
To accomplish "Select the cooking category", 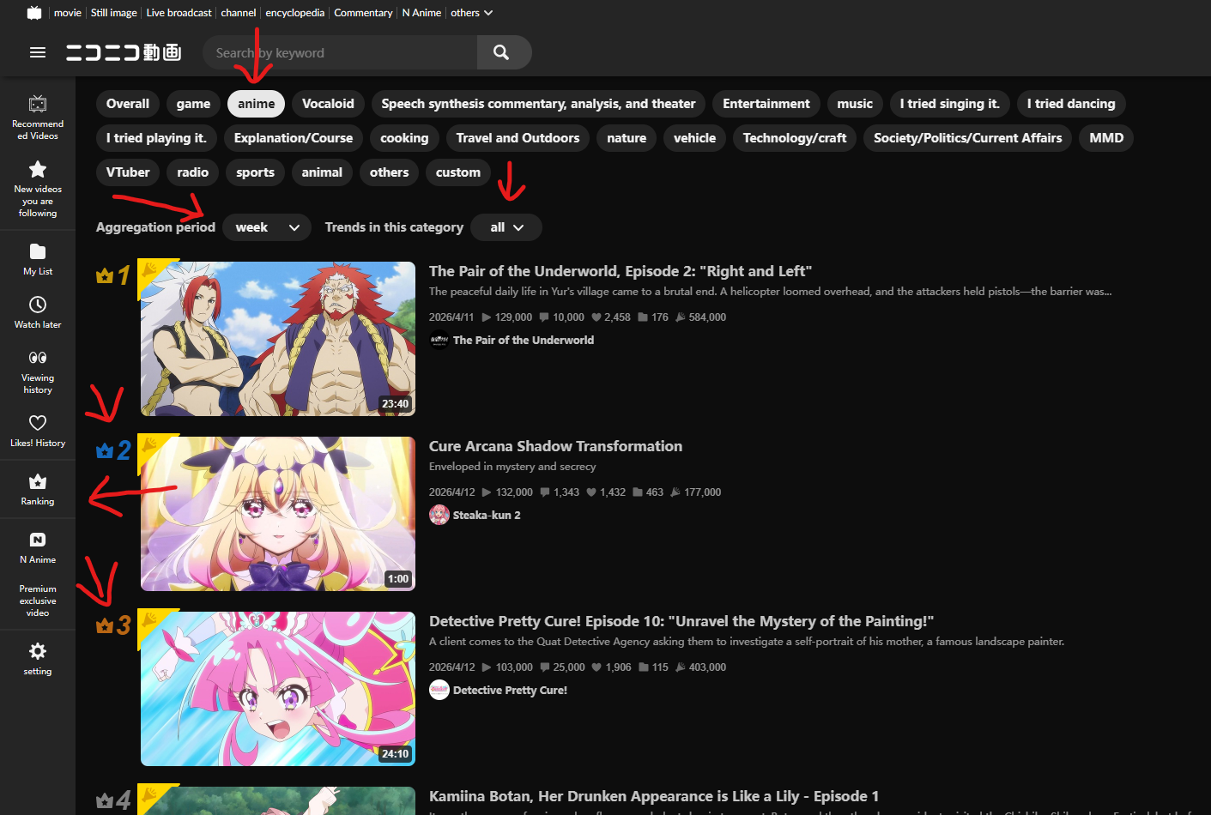I will 404,138.
